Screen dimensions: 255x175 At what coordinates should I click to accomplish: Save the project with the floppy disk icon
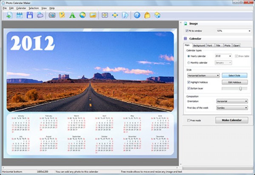tap(30, 15)
